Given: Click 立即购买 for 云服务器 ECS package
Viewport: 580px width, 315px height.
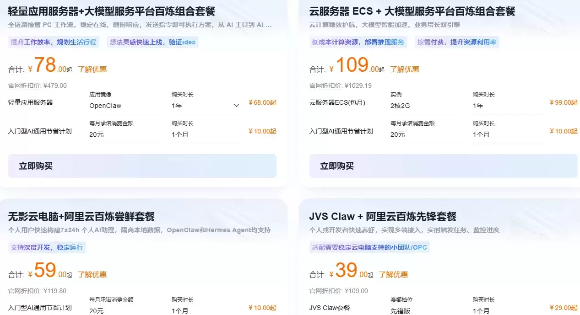Looking at the screenshot, I should point(443,166).
